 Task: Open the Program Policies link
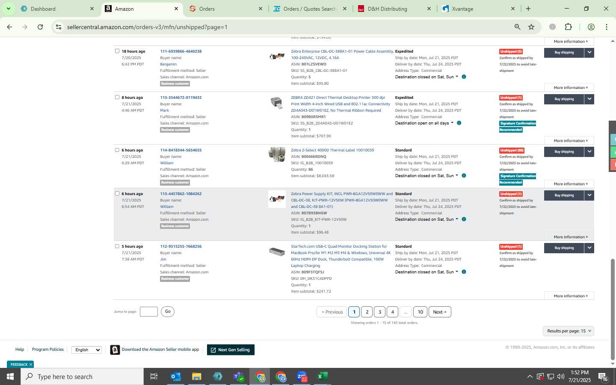point(48,349)
